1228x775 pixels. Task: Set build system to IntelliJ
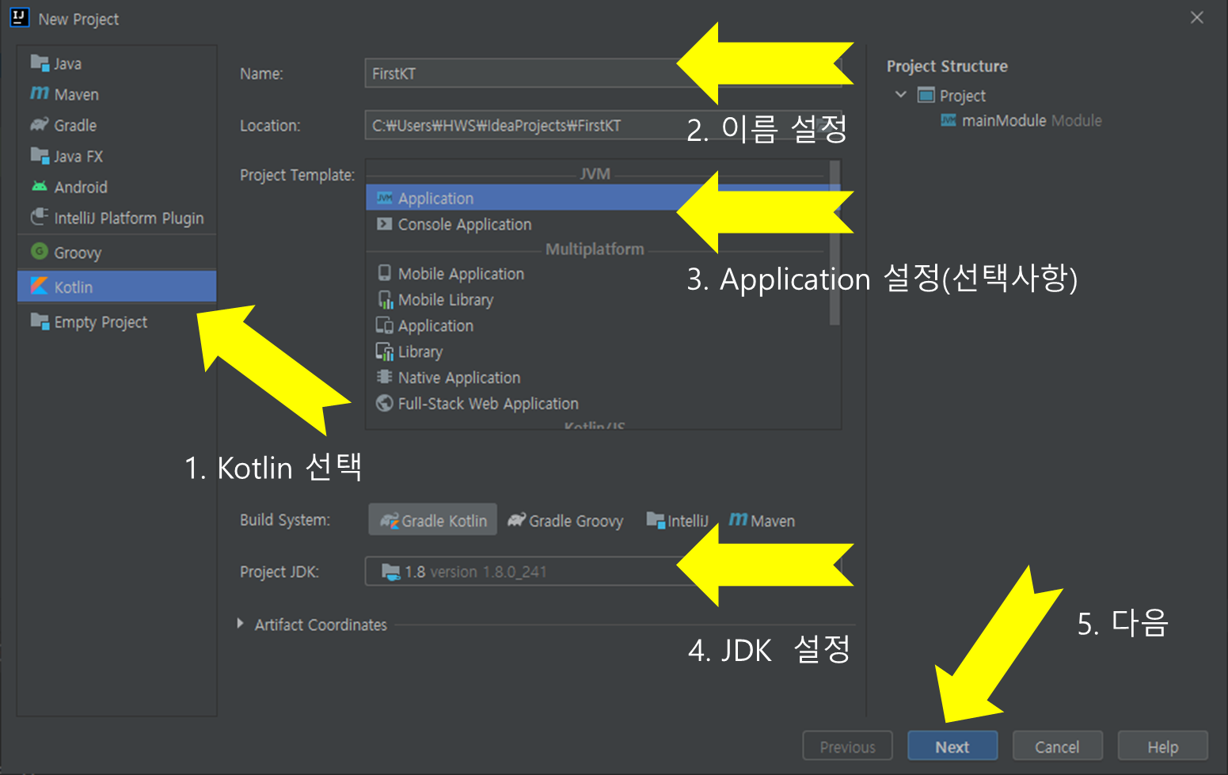[678, 520]
